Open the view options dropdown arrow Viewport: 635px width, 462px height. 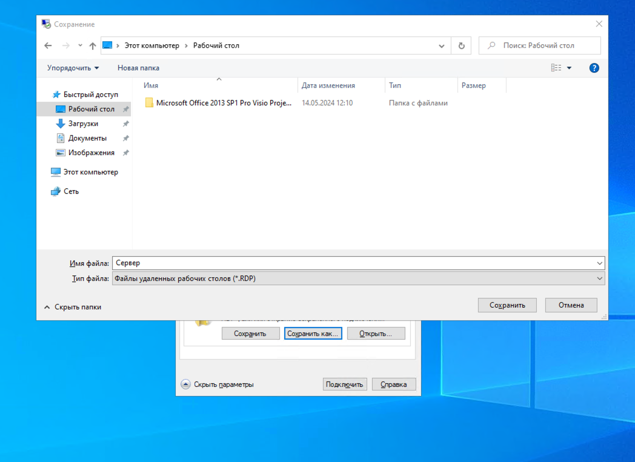click(x=569, y=68)
